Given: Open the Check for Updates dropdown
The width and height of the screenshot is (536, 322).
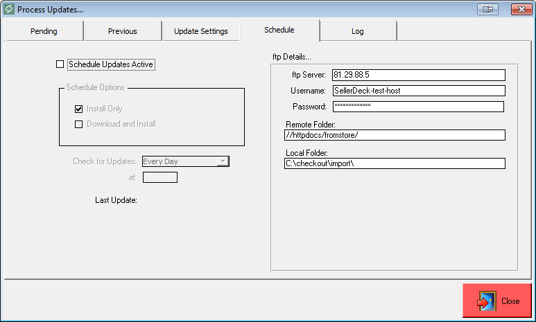Looking at the screenshot, I should coord(184,161).
